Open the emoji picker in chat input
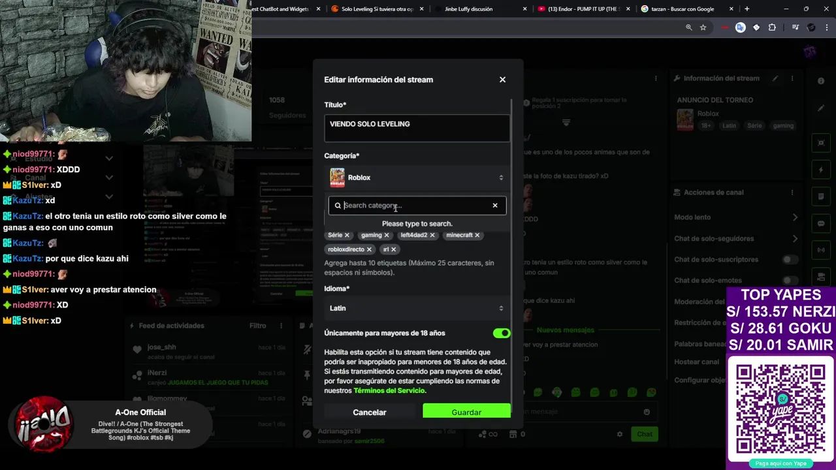The width and height of the screenshot is (836, 470). [x=647, y=412]
